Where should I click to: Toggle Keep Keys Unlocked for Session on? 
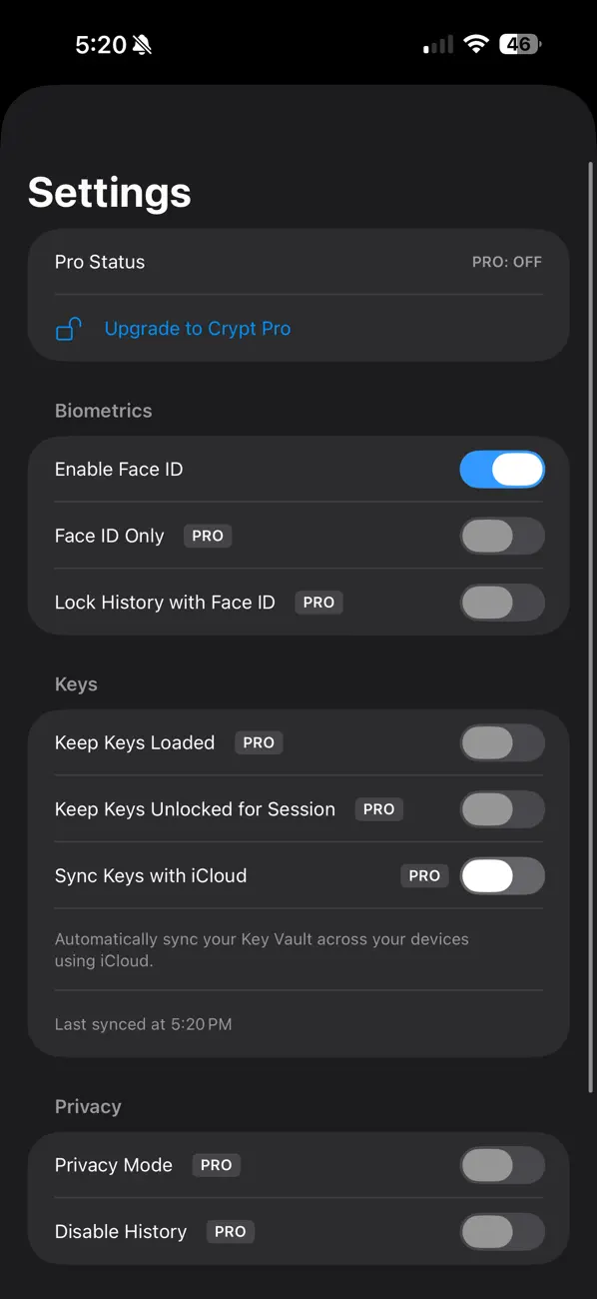click(502, 809)
